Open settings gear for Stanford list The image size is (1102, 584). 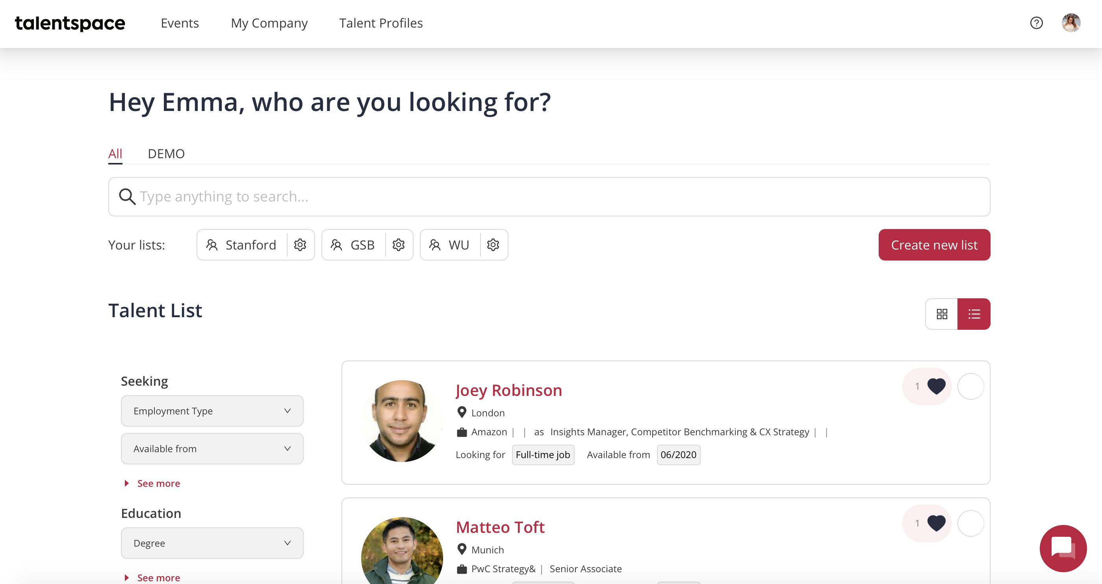[x=300, y=244]
